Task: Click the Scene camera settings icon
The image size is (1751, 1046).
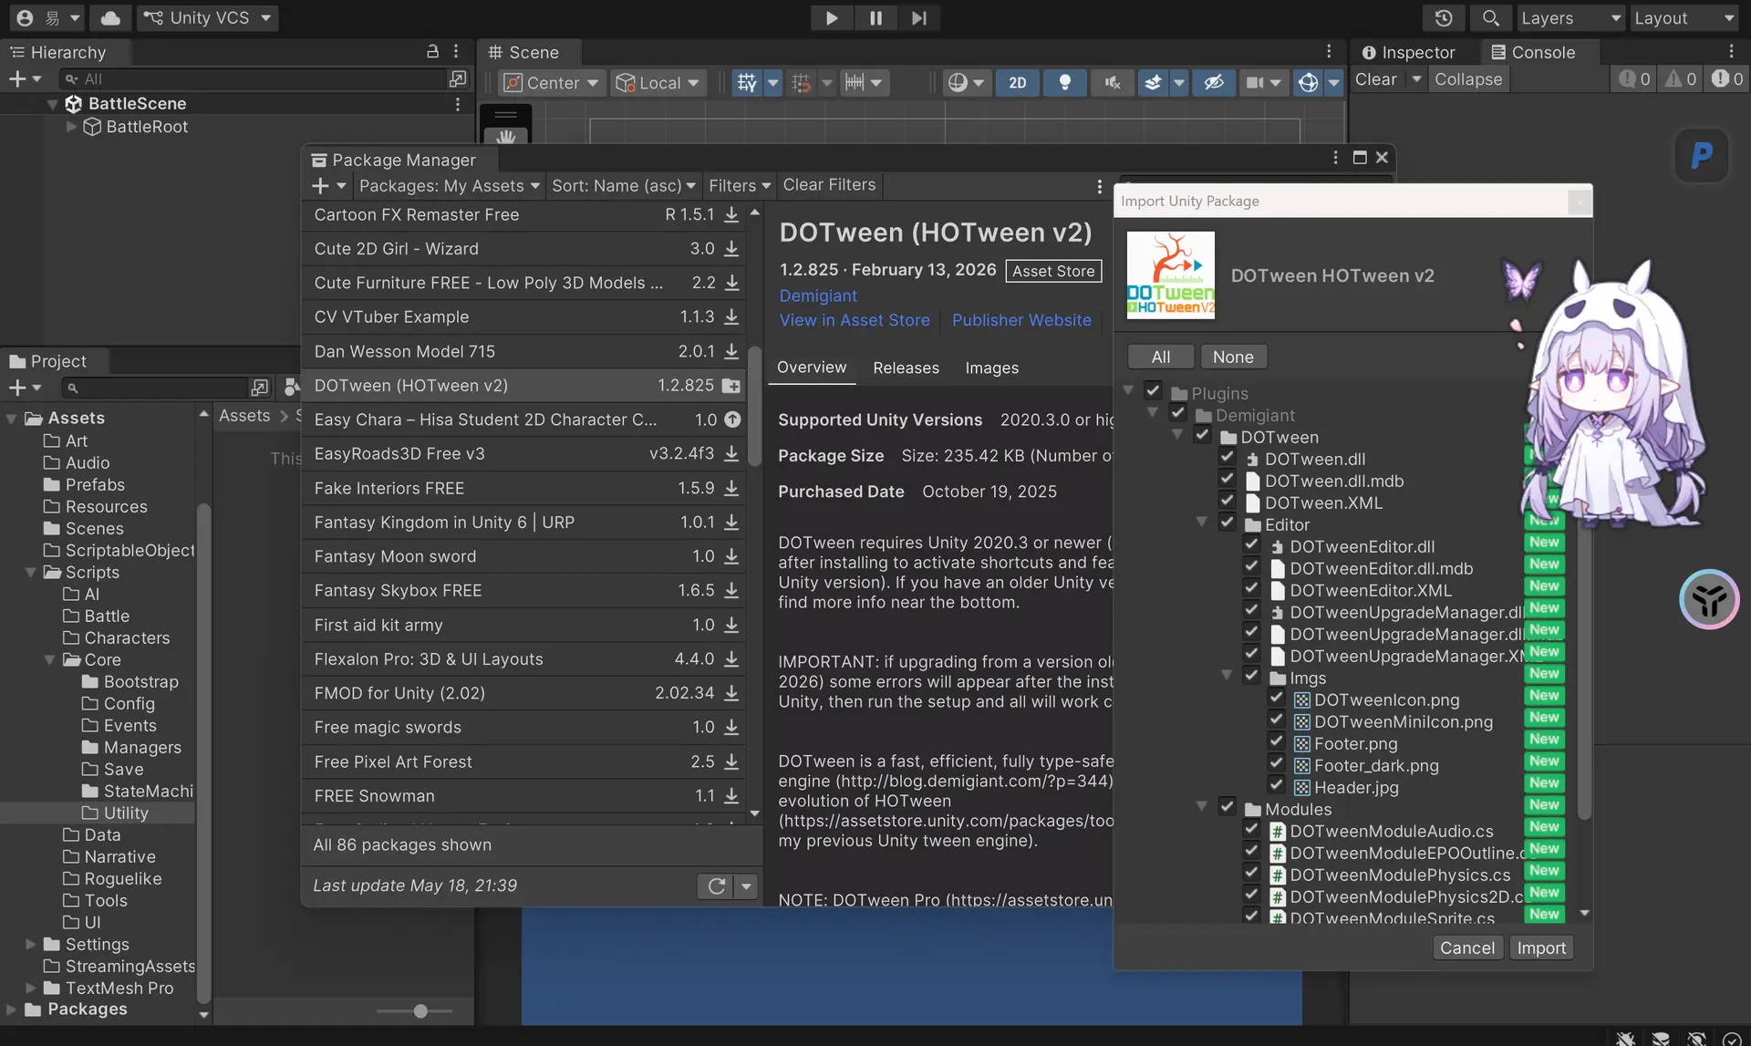Action: pos(1255,83)
